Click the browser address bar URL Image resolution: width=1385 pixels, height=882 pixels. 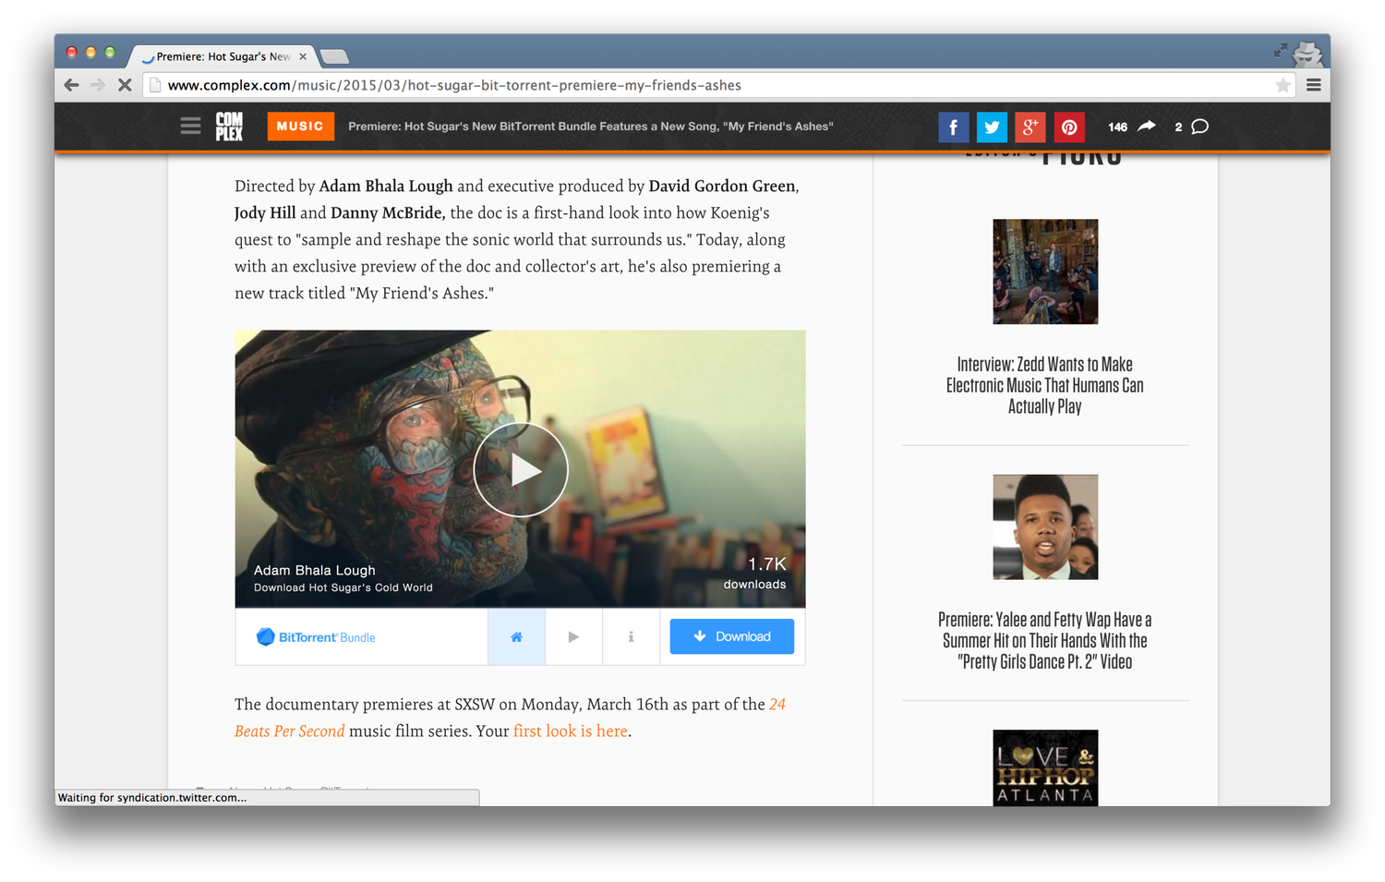coord(452,84)
